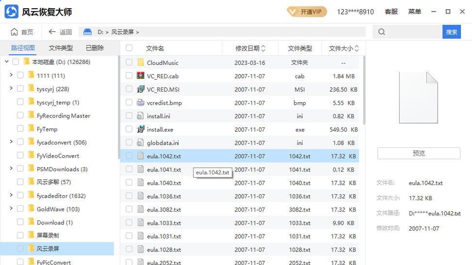The image size is (472, 265).
Task: Open 客服 customer service
Action: click(x=391, y=12)
